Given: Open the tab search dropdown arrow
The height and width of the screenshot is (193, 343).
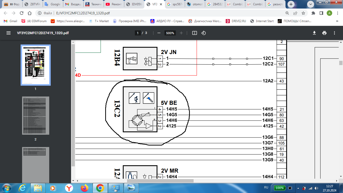Looking at the screenshot, I should coord(311,4).
